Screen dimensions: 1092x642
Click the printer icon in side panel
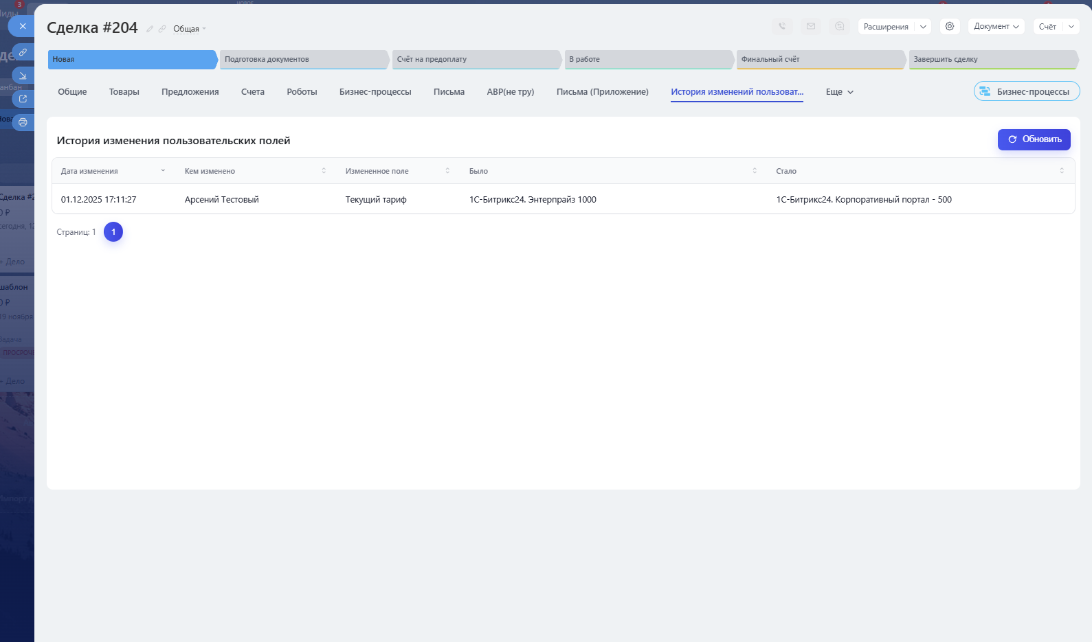pos(23,122)
